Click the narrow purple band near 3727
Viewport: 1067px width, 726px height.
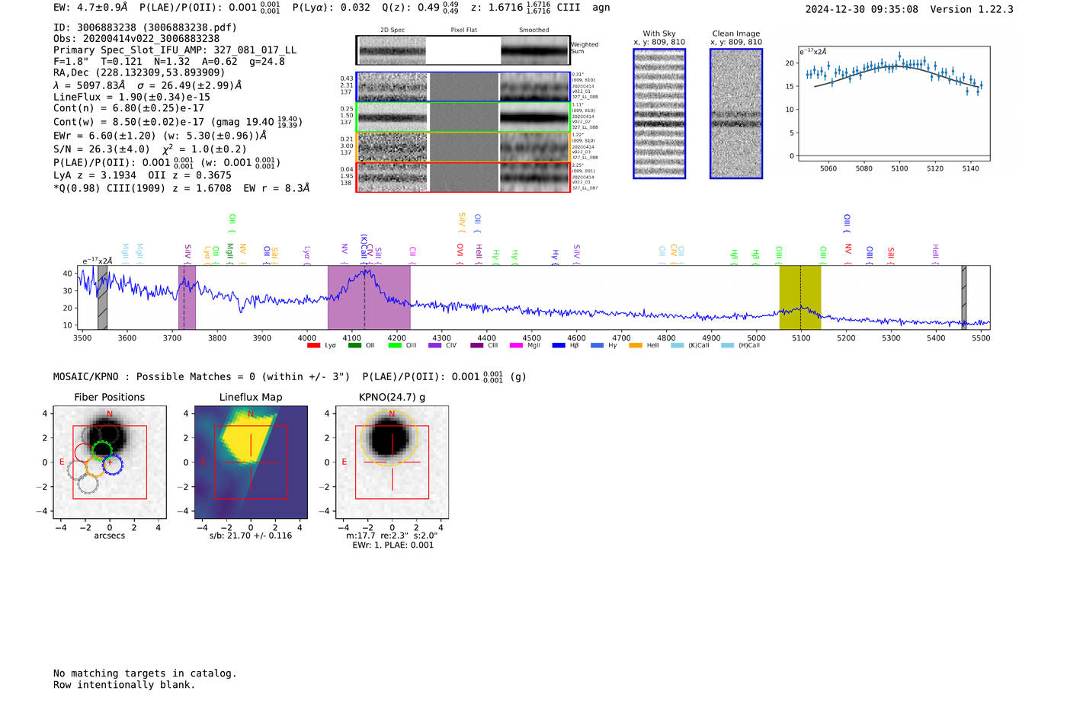187,298
